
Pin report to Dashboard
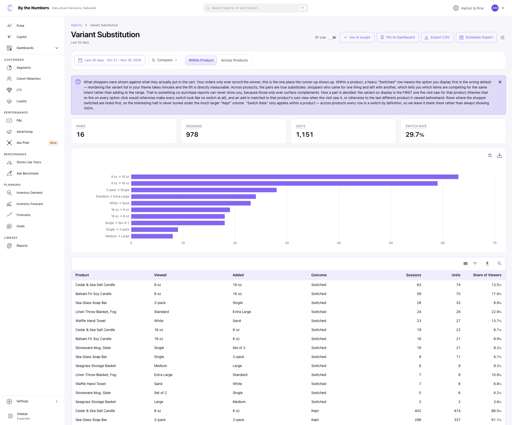tap(398, 37)
